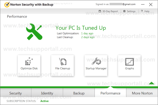Click the signed-in Gmail account text

click(122, 4)
